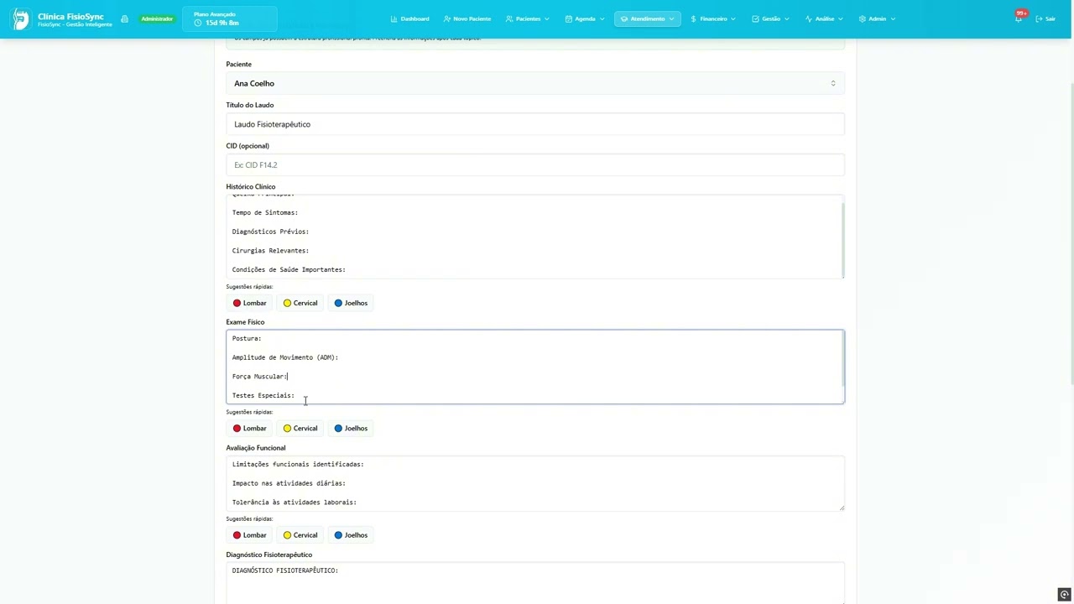Click Joelhos suggestion under Avaliação Funcional

tap(351, 535)
